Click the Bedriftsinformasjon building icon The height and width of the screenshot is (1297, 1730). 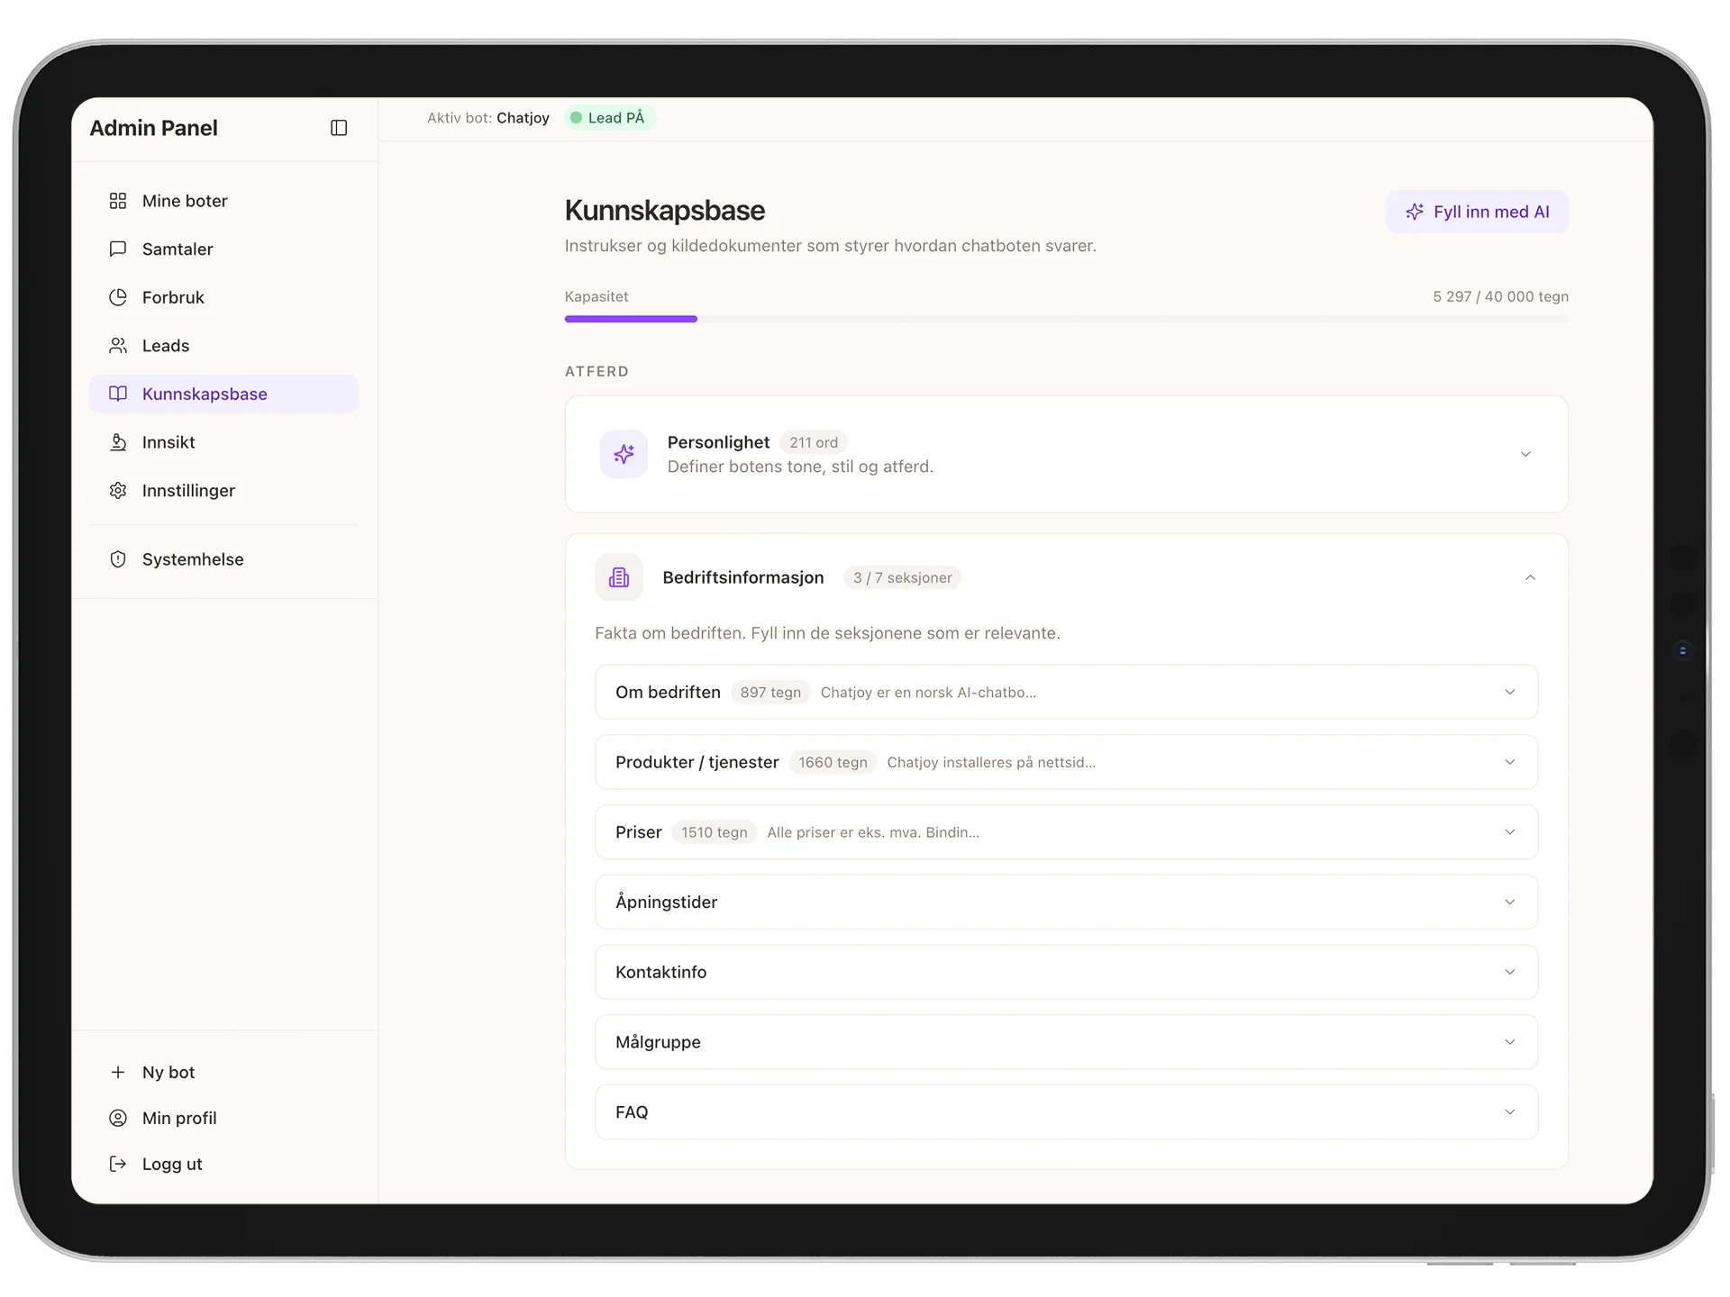(619, 577)
